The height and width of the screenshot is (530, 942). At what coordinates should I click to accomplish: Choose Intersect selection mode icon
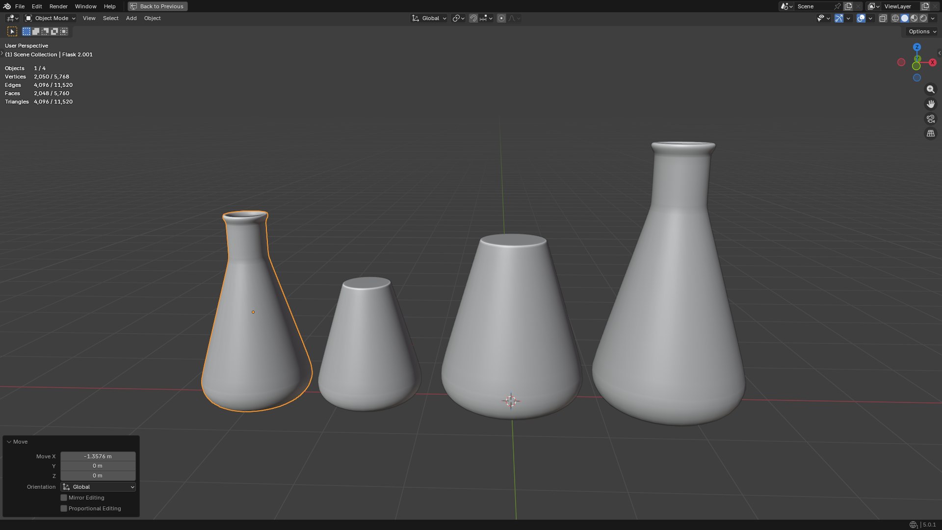coord(64,31)
